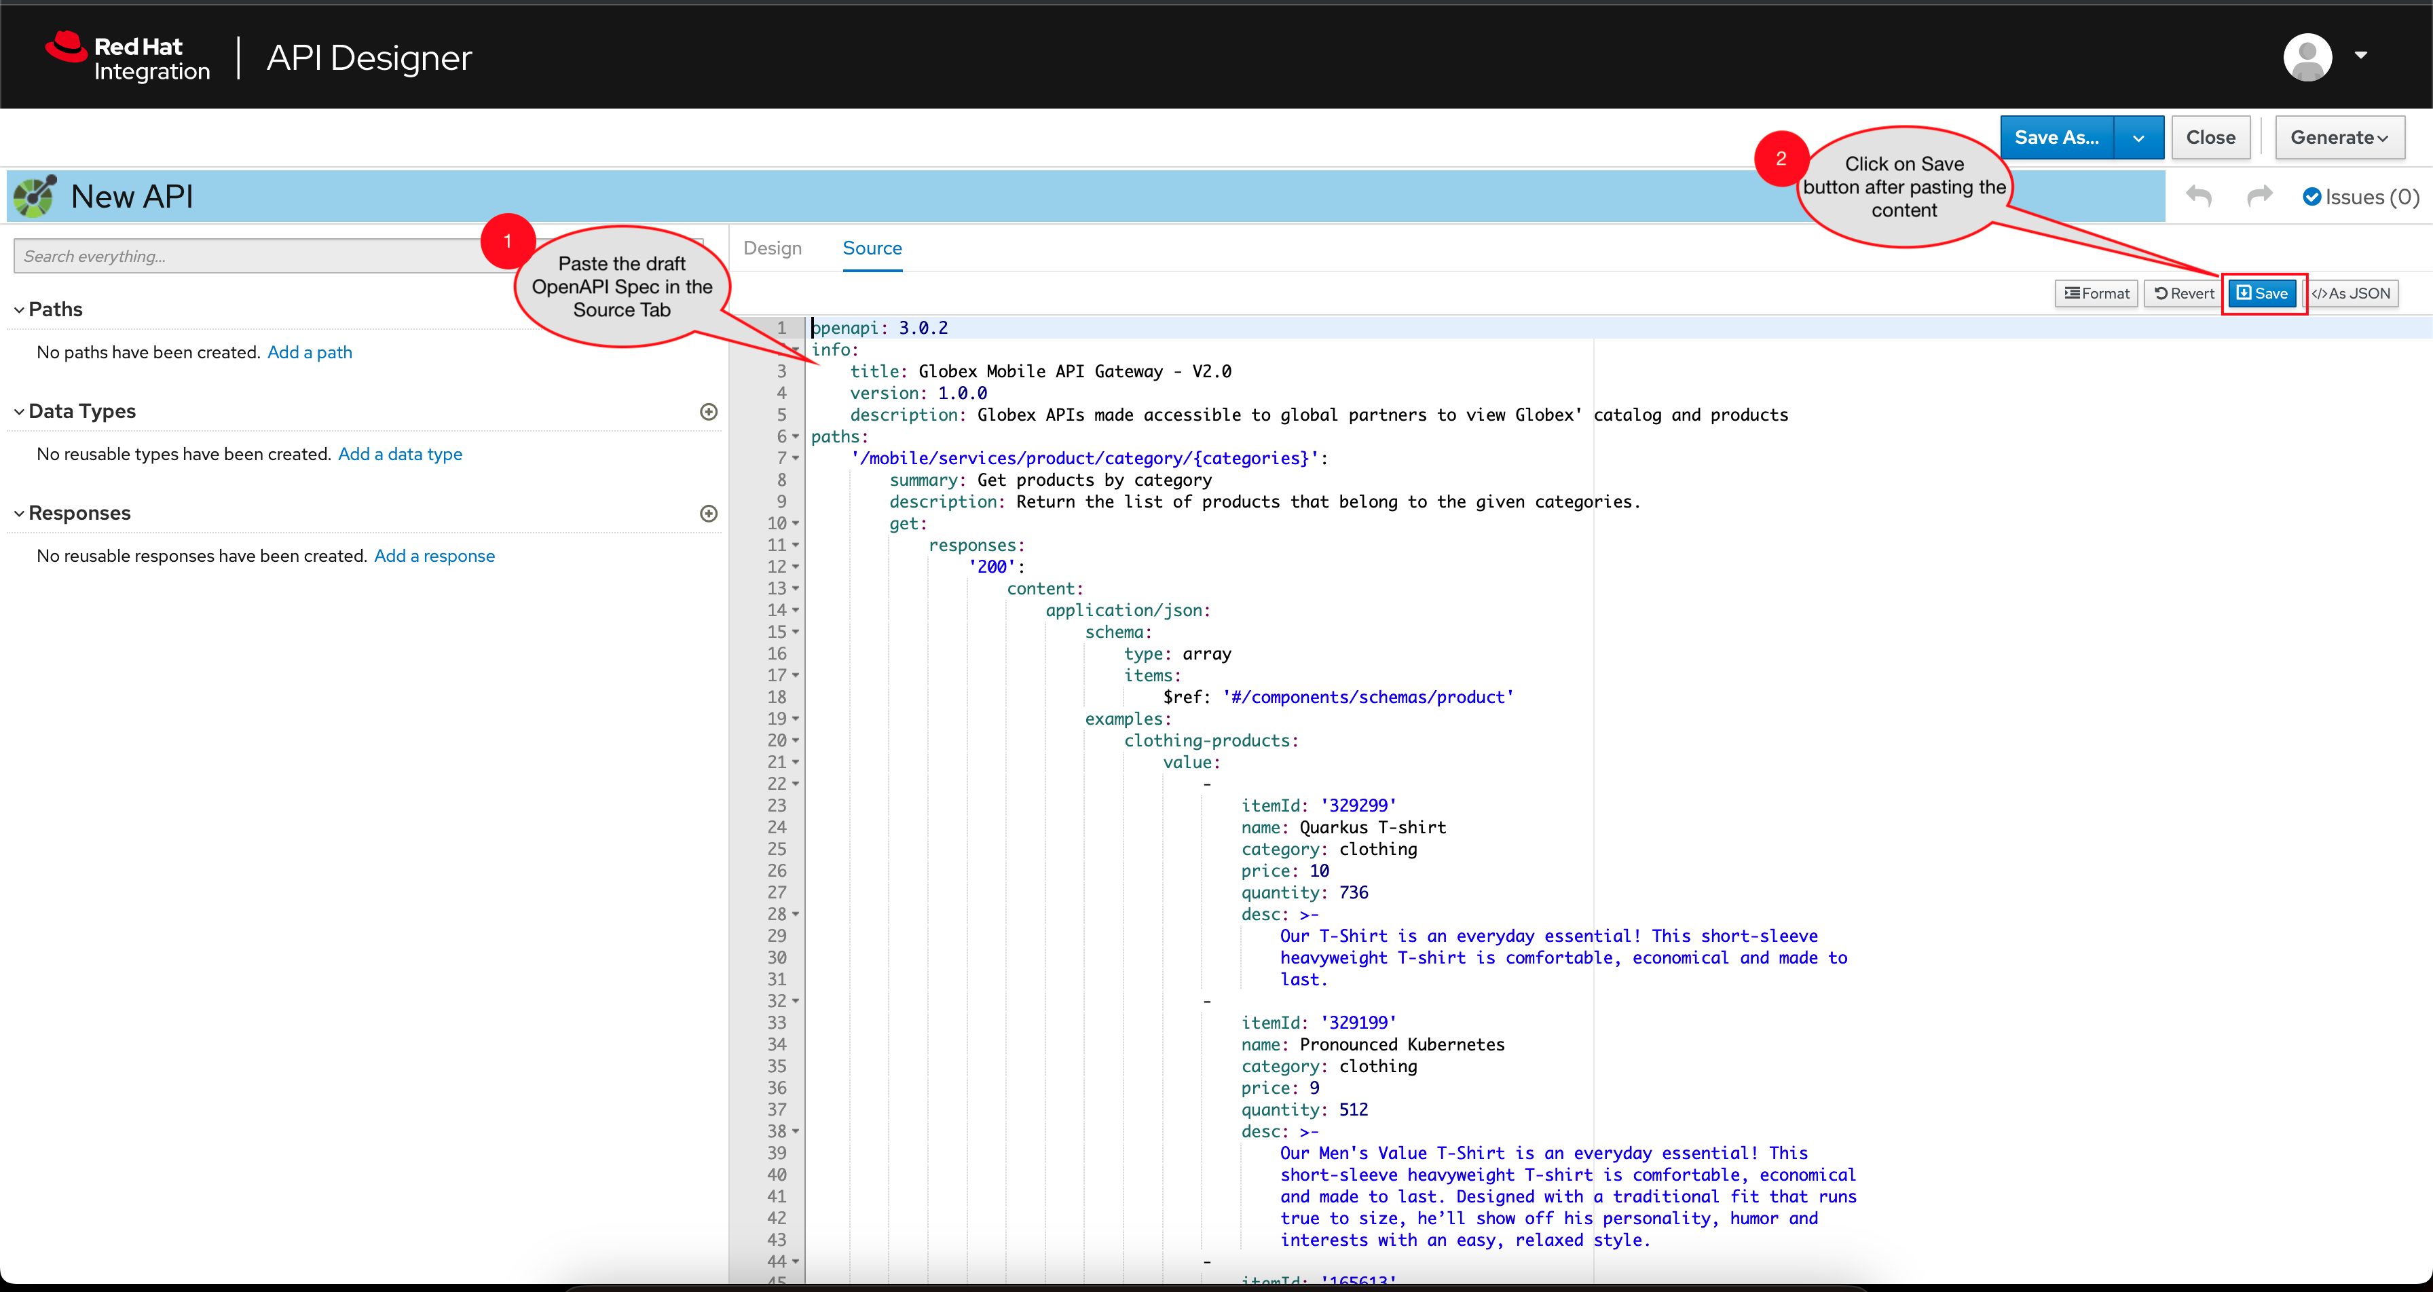Fold the paths block at line 6
Image resolution: width=2433 pixels, height=1292 pixels.
795,436
